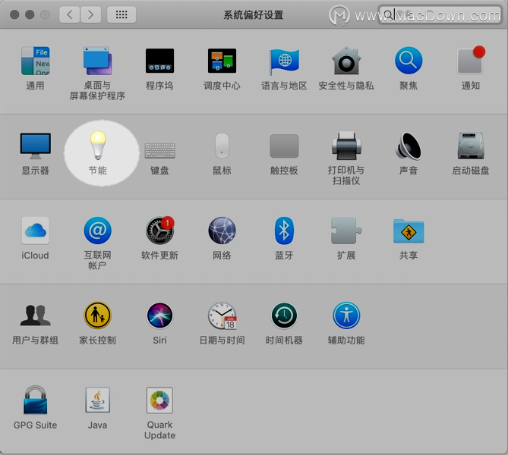Viewport: 508px width, 455px height.
Task: Open 安全性与隐私 preferences
Action: 346,61
